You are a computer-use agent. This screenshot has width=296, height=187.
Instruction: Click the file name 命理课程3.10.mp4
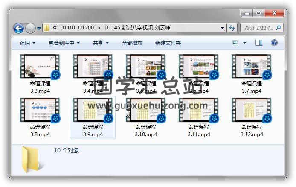[146, 131]
